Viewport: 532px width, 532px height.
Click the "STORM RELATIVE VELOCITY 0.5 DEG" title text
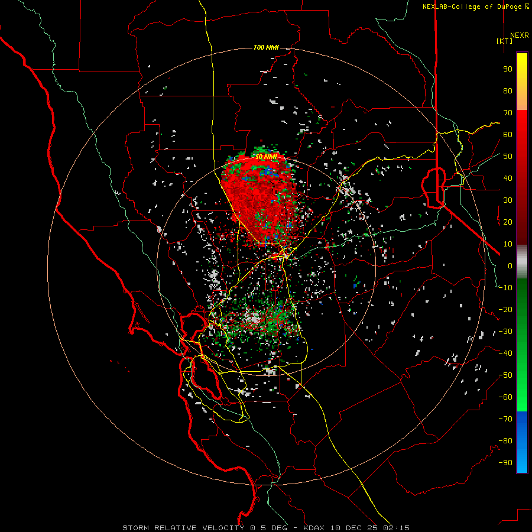pos(205,528)
